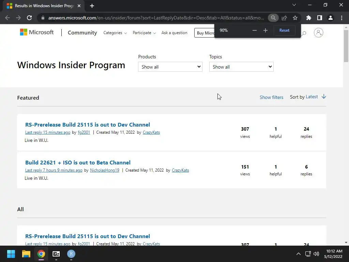Click the sign-in account avatar icon
The width and height of the screenshot is (349, 262).
click(319, 33)
